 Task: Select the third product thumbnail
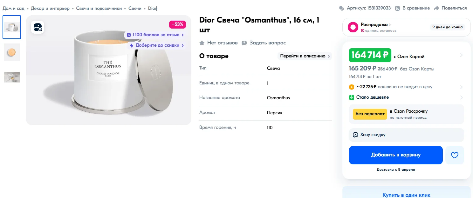tap(12, 77)
